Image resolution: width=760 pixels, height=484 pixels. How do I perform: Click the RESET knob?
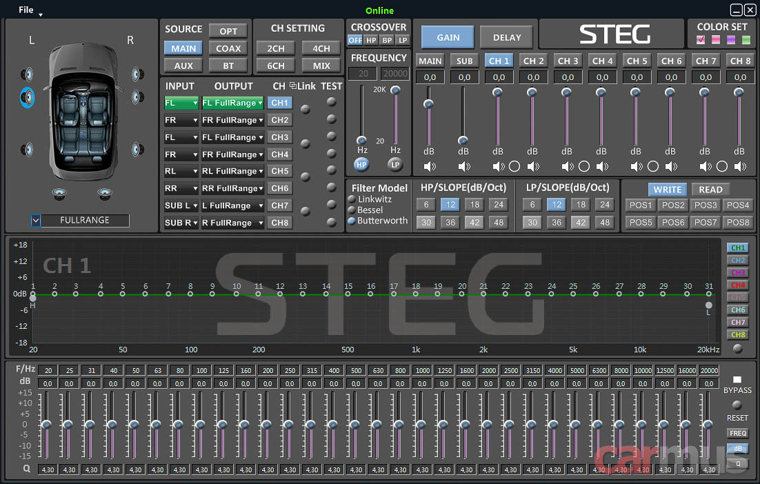click(x=737, y=405)
